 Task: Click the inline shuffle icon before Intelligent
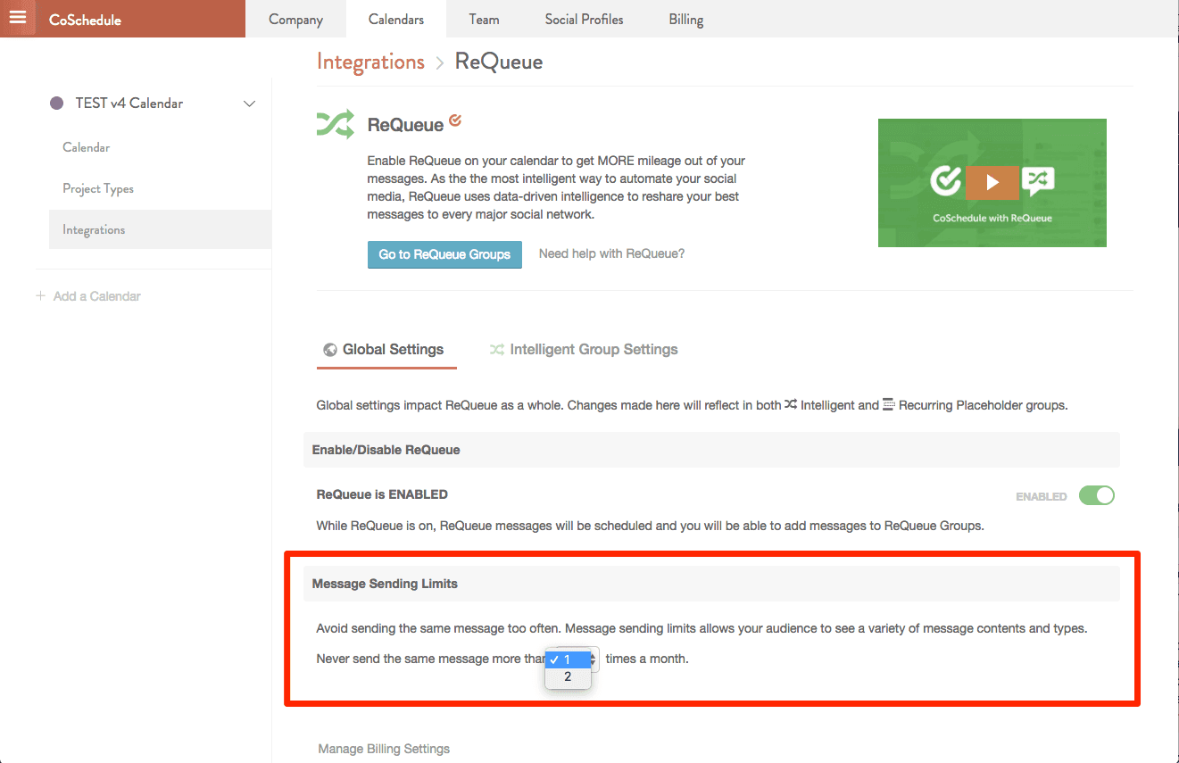(791, 404)
